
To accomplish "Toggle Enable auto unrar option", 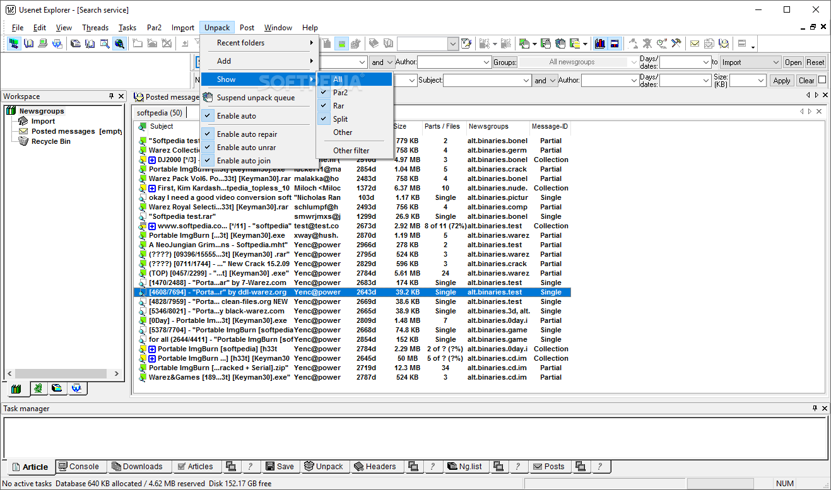I will tap(259, 148).
